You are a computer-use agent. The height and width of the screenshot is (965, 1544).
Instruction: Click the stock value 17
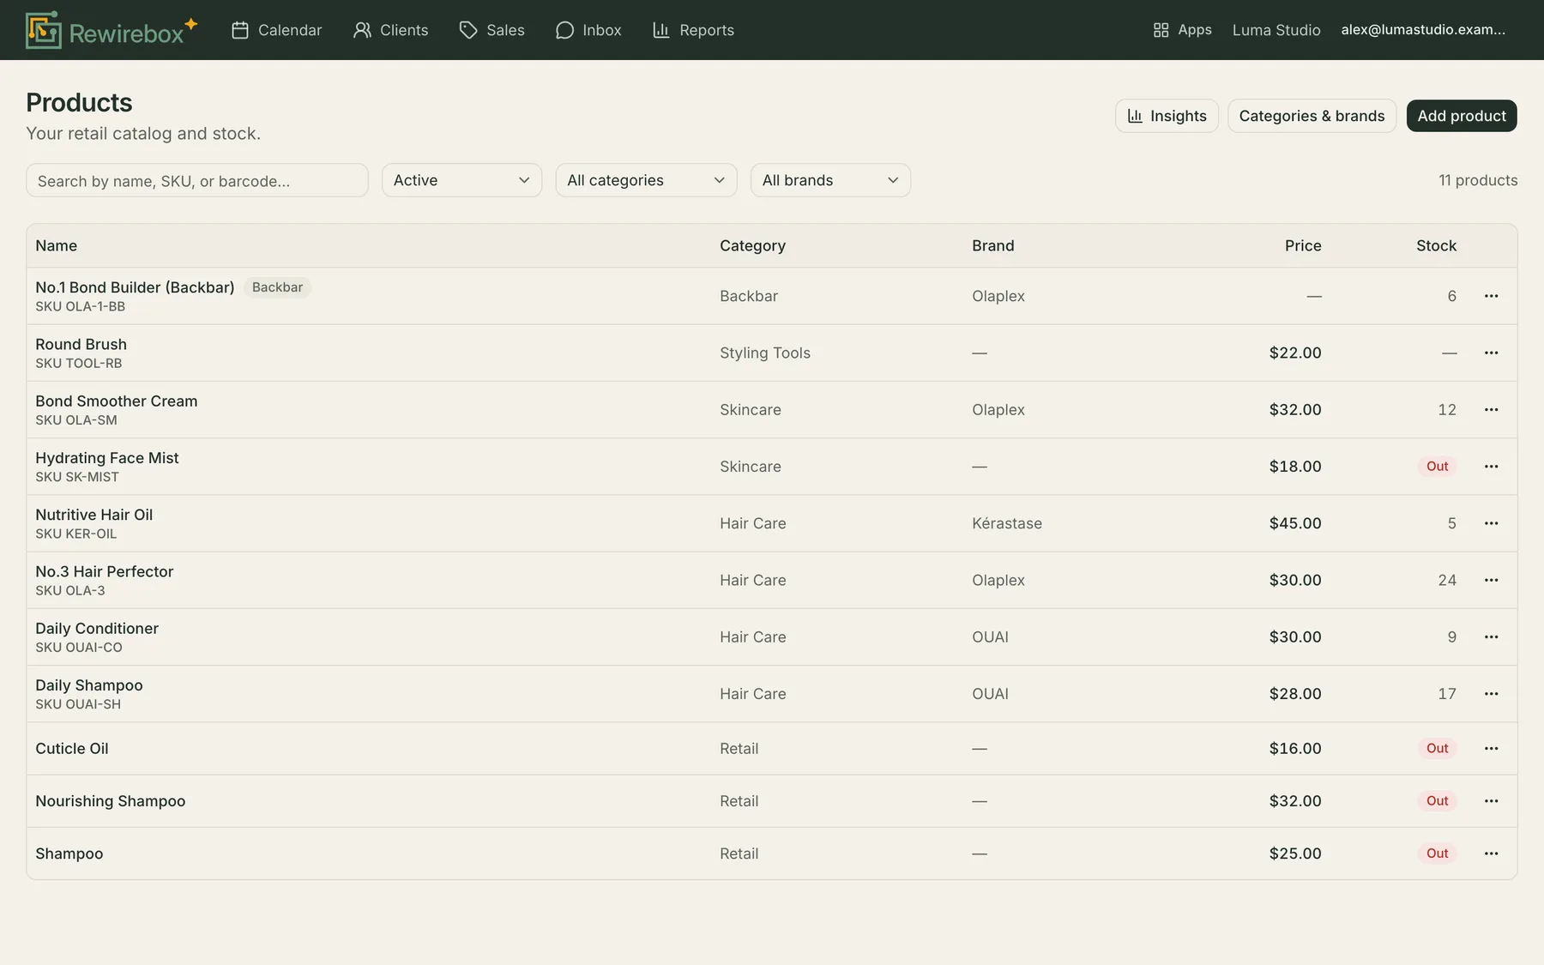click(1447, 693)
